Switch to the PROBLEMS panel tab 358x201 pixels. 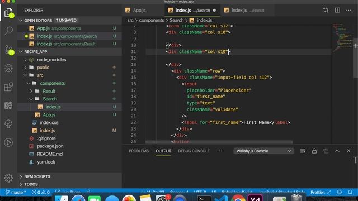139,151
